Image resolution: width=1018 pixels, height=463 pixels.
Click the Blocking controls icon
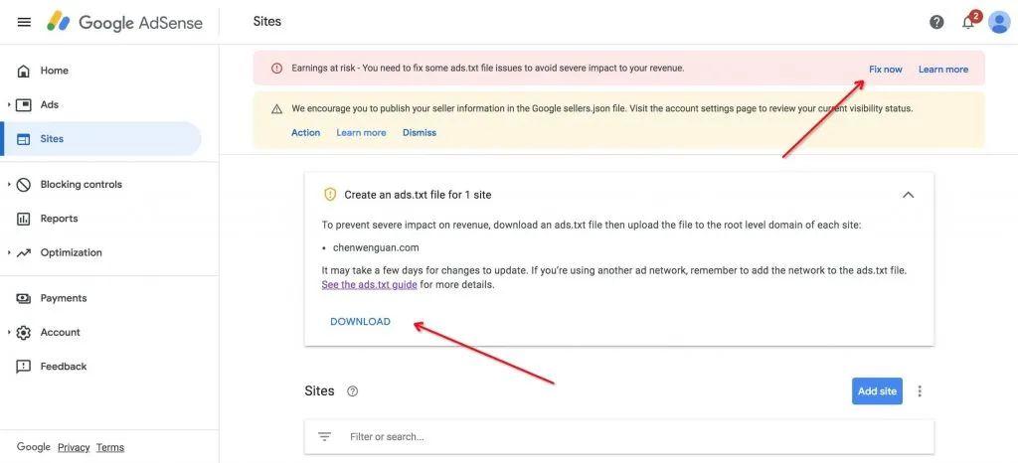click(x=24, y=185)
